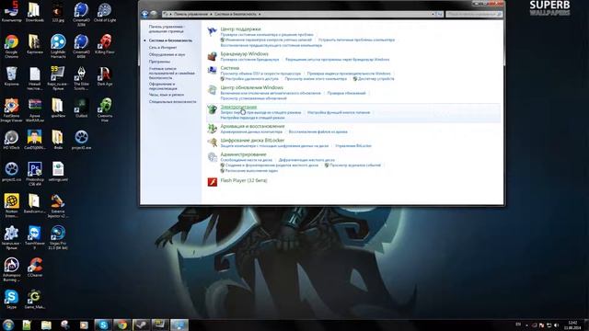Open the file explorer taskbar icon
This screenshot has height=331, width=589.
46,325
